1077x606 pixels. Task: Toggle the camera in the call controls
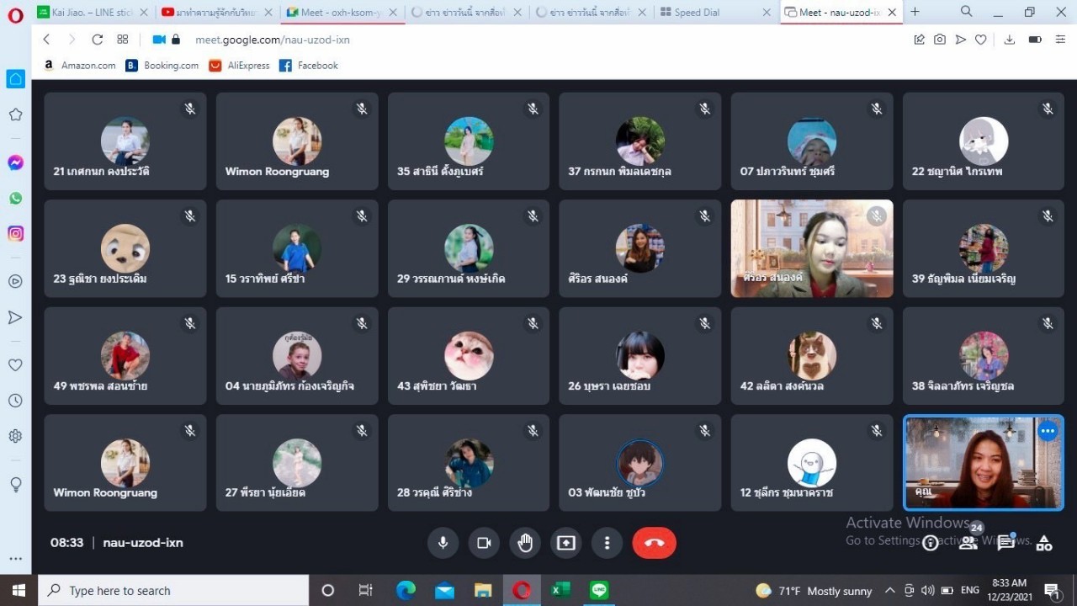pos(484,543)
